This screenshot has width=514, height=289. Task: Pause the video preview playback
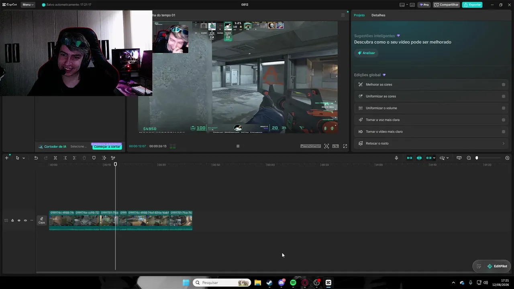tap(238, 146)
